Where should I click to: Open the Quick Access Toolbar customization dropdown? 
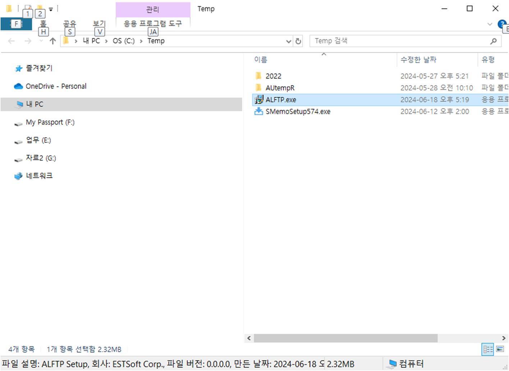pos(51,9)
